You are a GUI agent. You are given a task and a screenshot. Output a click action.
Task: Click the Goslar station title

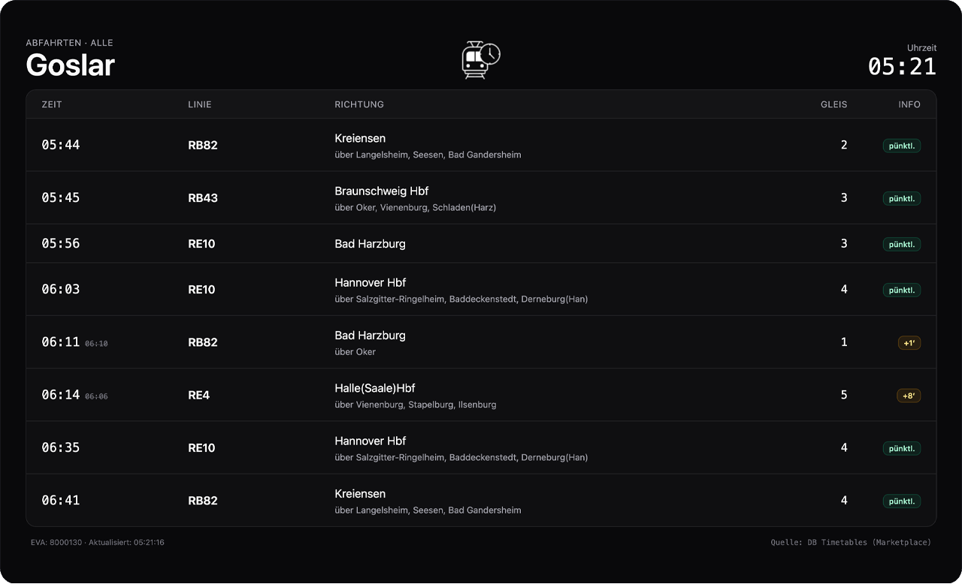coord(70,65)
